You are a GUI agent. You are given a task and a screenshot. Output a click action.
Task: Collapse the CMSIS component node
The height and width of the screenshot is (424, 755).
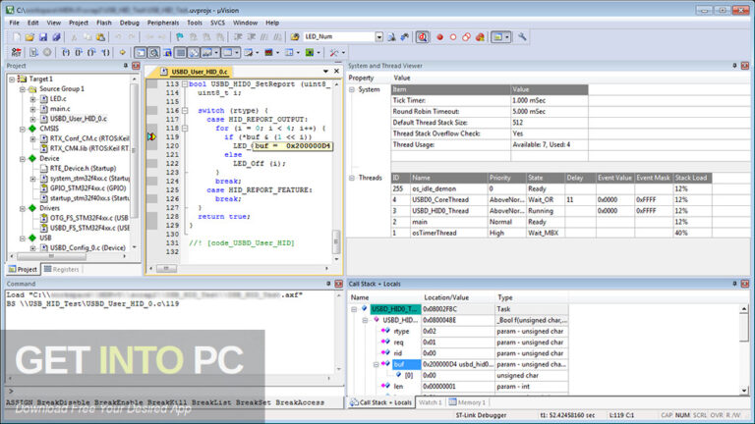coord(23,129)
